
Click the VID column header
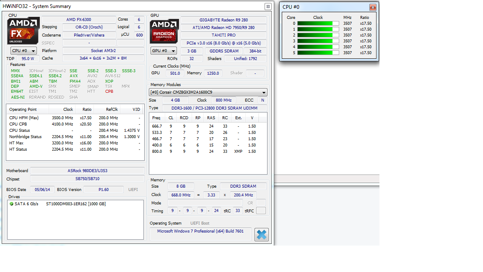132,110
